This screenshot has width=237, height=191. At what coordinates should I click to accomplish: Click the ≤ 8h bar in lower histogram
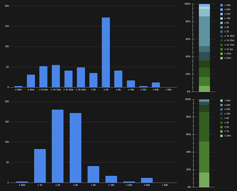tap(93, 174)
